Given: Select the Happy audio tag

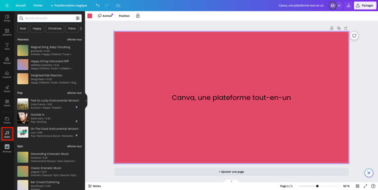Looking at the screenshot, I should click(37, 28).
